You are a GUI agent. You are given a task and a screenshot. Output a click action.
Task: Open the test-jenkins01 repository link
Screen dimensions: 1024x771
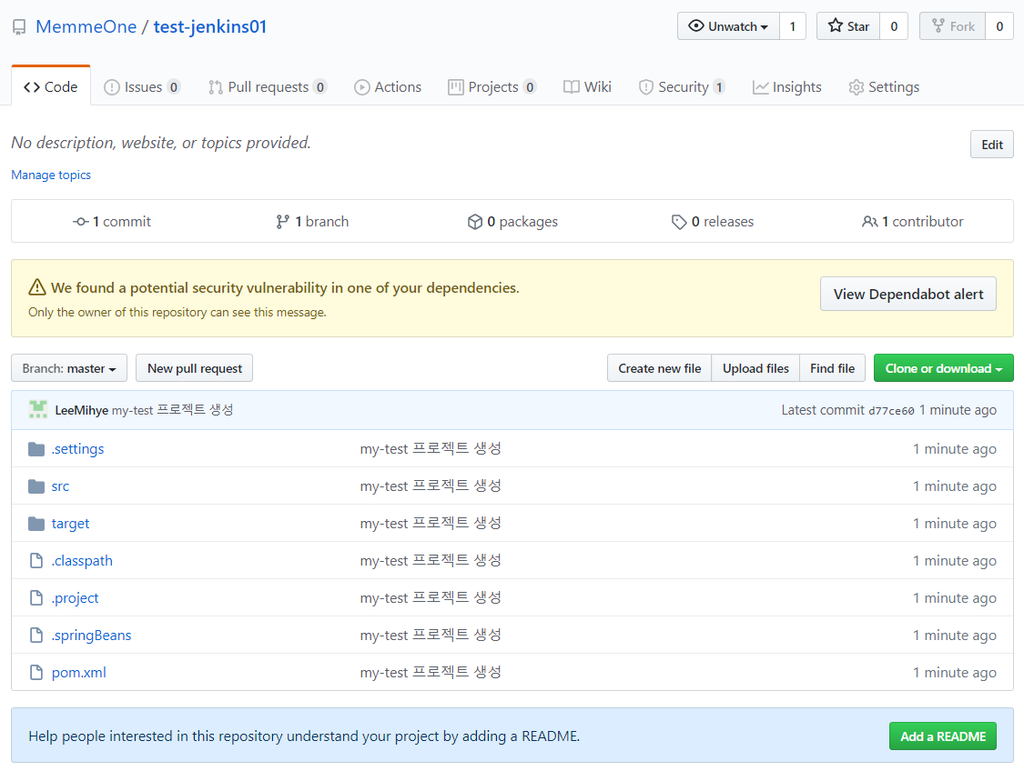[x=210, y=26]
